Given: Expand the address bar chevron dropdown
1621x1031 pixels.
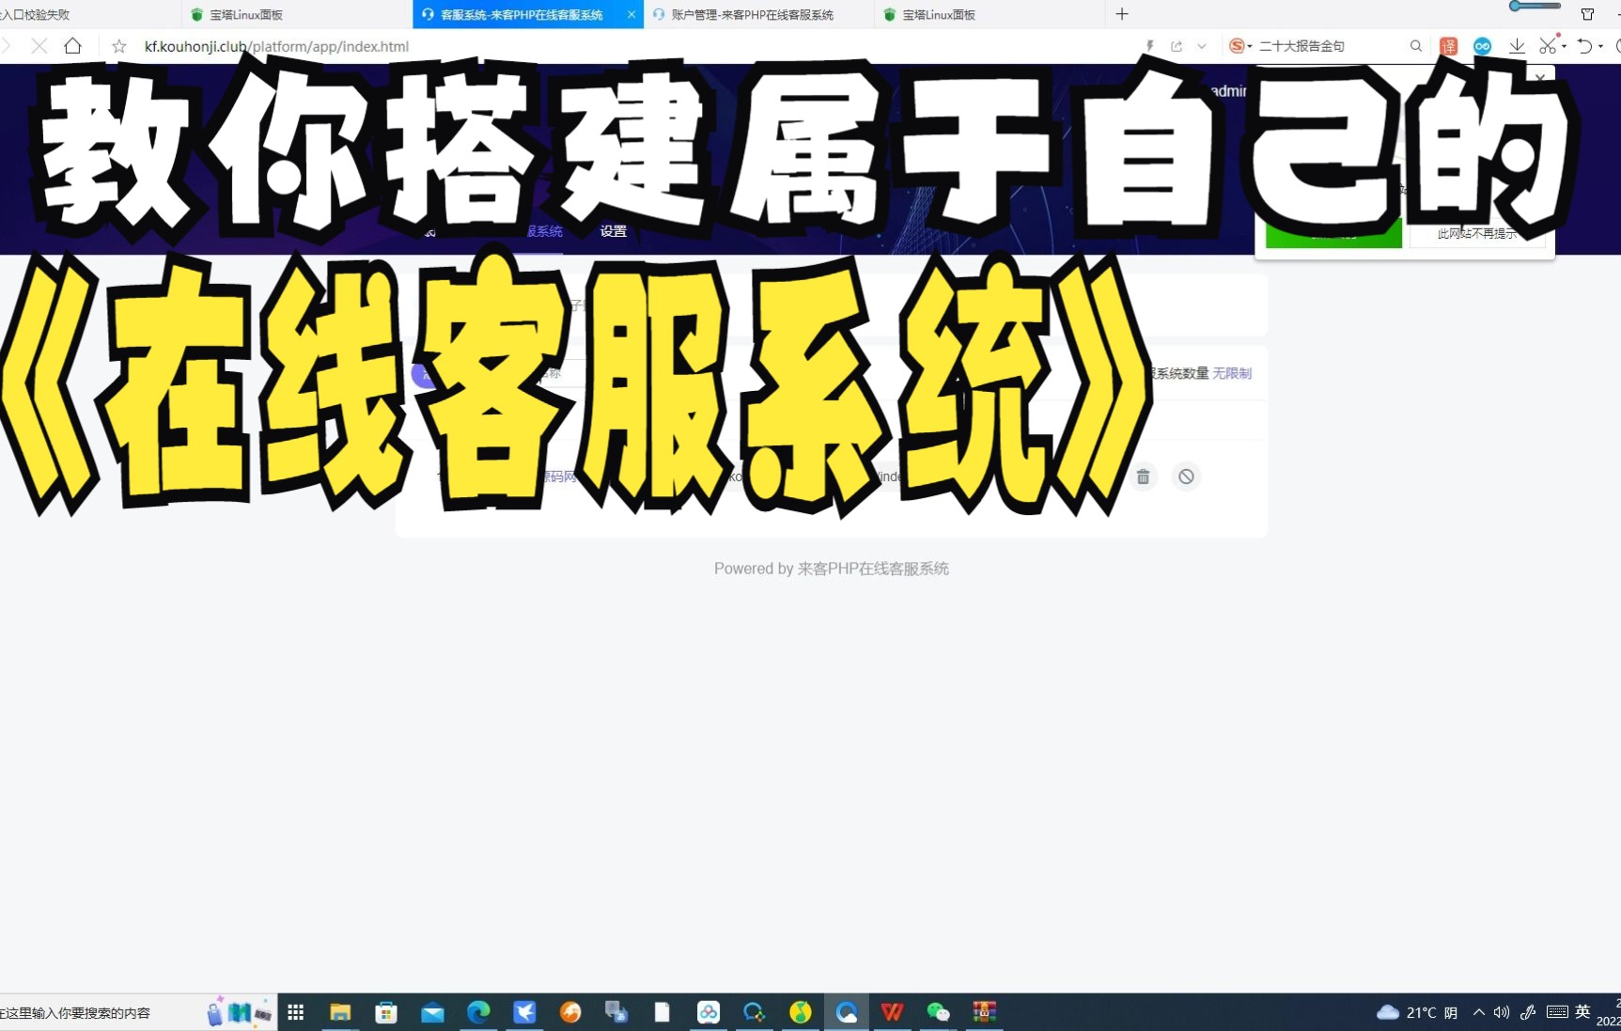Looking at the screenshot, I should pos(1202,46).
